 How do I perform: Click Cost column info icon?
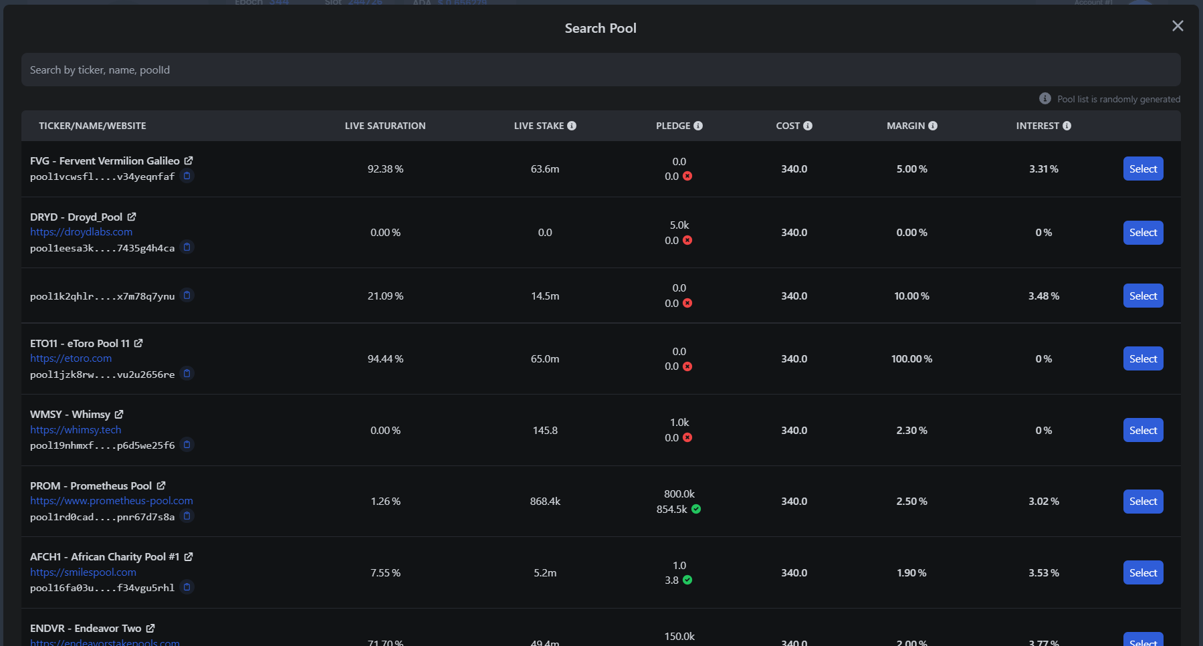808,126
